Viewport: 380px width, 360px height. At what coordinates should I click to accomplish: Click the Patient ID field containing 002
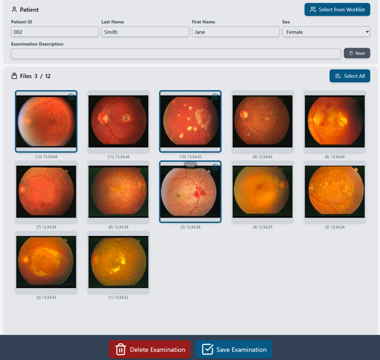coord(55,32)
